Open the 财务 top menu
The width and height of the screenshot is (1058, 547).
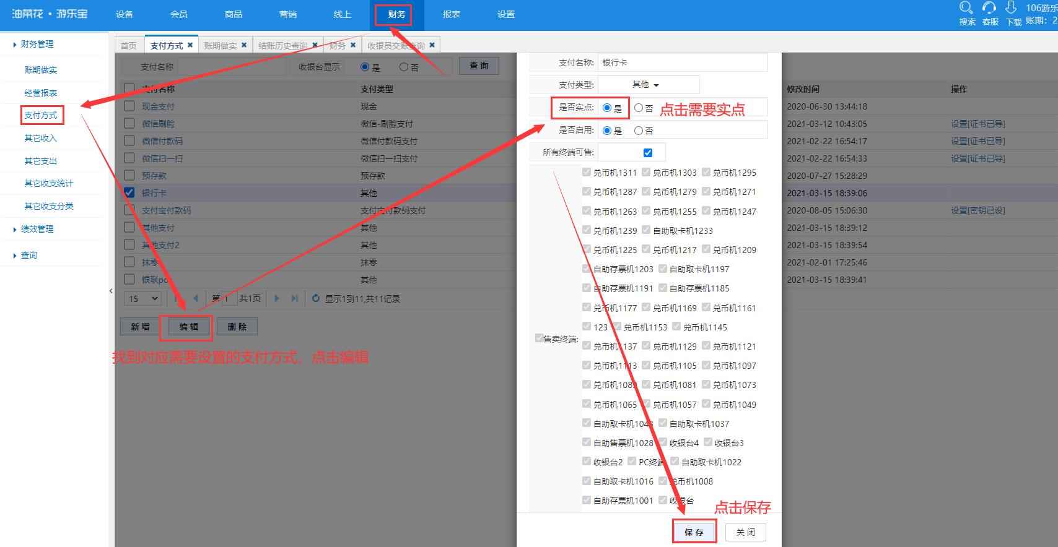click(397, 14)
